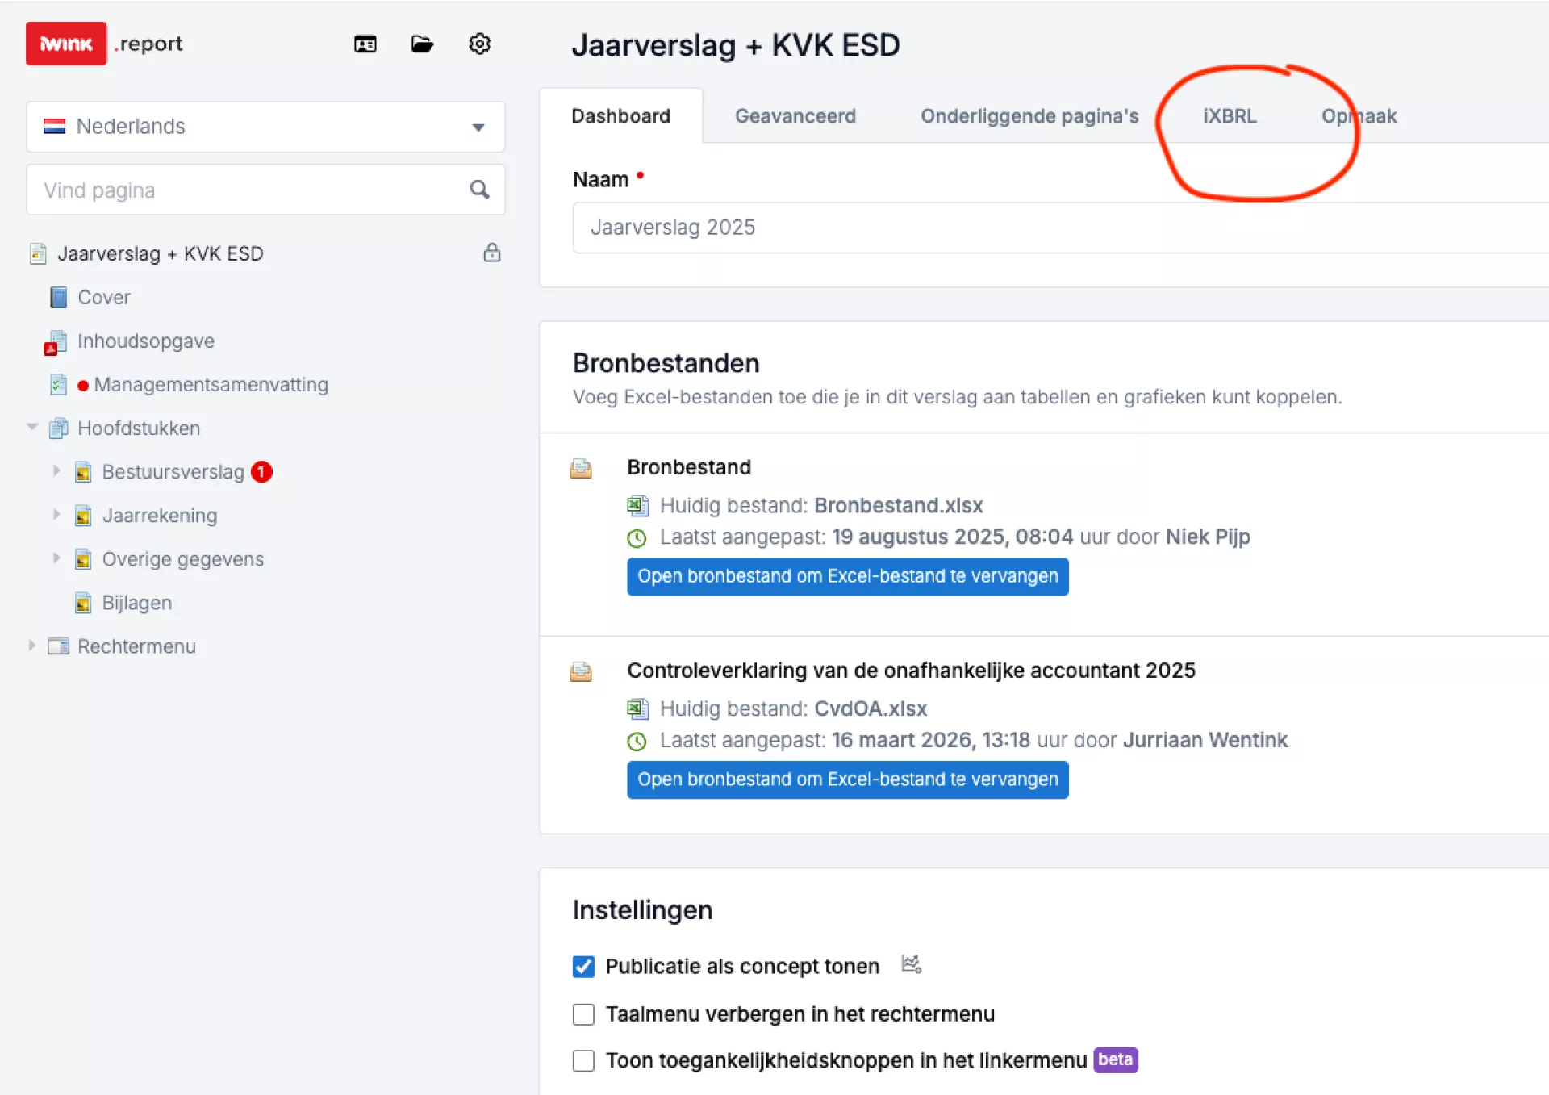This screenshot has height=1095, width=1549.
Task: Click the ID card icon in header
Action: point(365,44)
